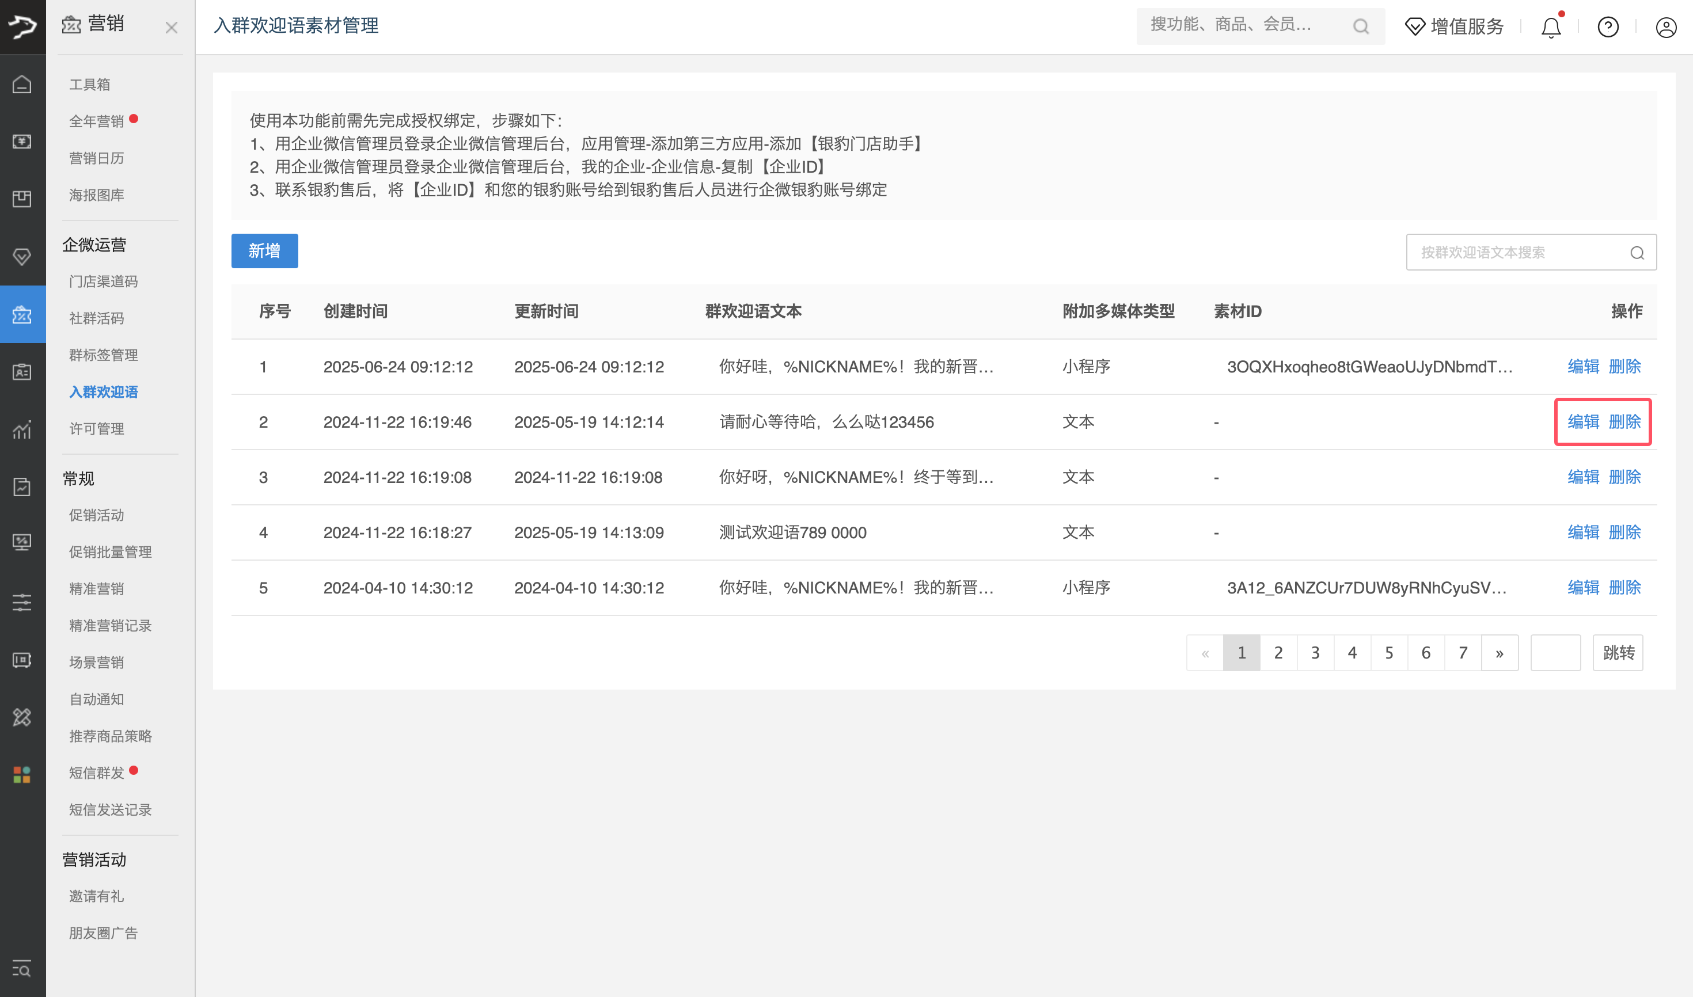Select 入群欢迎语 menu item
The image size is (1693, 997).
(104, 393)
